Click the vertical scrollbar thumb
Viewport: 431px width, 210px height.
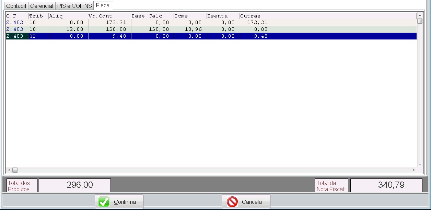coord(420,21)
